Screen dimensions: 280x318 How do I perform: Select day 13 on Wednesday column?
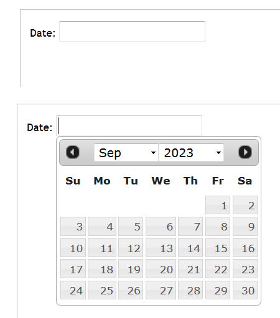point(161,248)
